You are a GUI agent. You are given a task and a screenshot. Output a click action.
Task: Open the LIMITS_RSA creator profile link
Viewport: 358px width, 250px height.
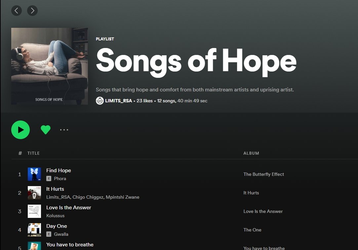point(118,101)
